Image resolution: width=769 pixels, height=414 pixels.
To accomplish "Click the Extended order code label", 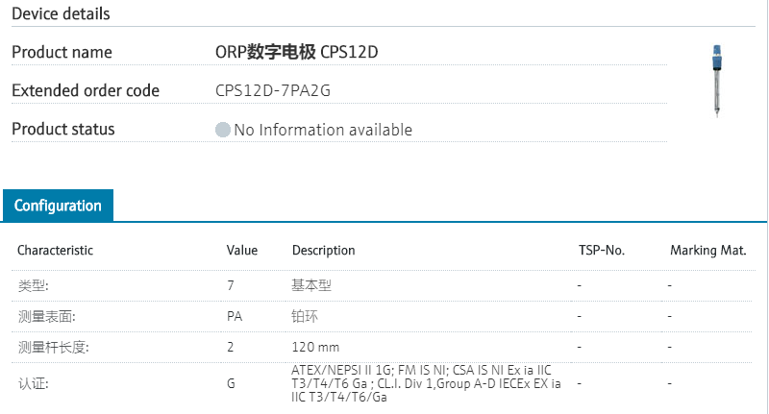I will coord(86,91).
